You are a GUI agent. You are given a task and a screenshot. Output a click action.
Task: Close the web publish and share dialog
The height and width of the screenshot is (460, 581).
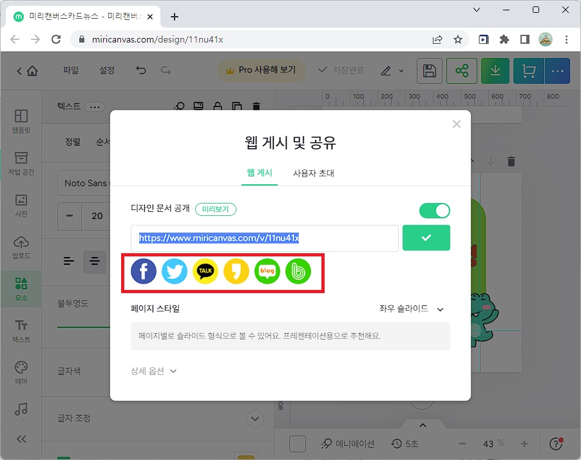tap(457, 124)
